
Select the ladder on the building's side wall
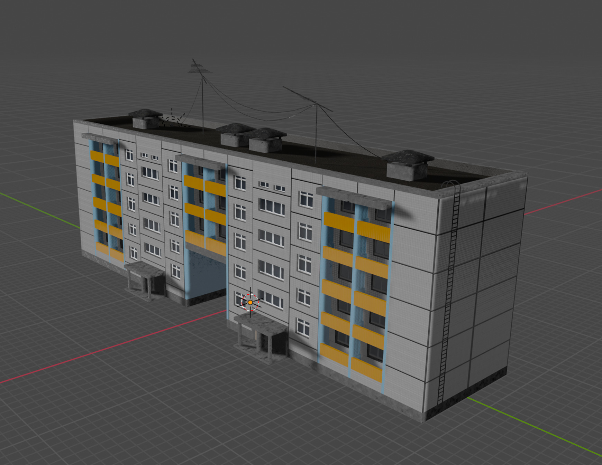(x=449, y=292)
